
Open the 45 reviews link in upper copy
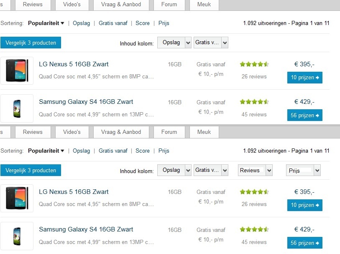pos(254,114)
